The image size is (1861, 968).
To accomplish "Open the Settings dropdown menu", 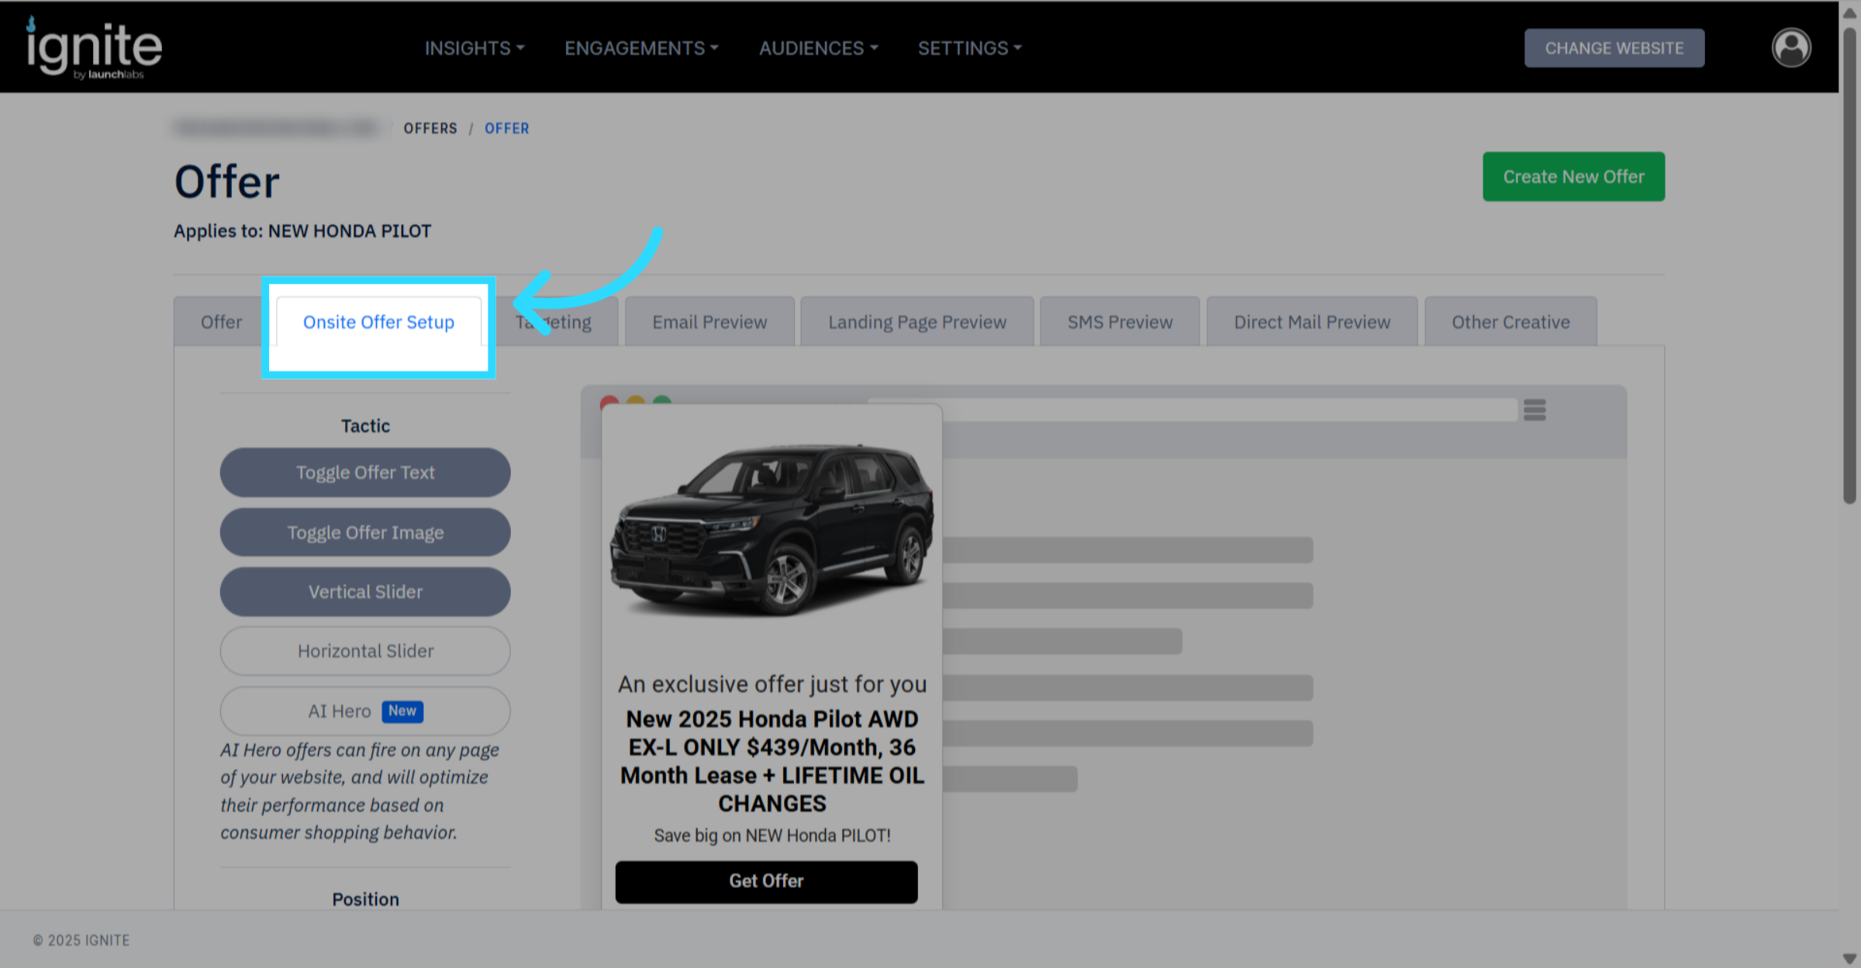I will 969,48.
